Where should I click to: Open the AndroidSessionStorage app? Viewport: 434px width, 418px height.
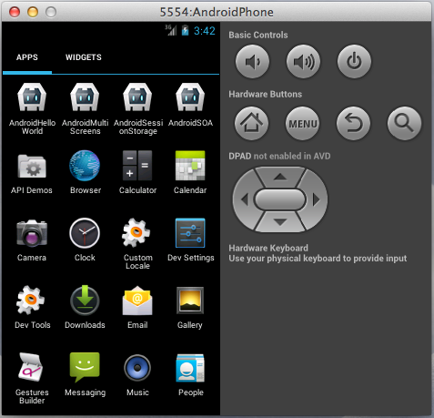(x=138, y=108)
